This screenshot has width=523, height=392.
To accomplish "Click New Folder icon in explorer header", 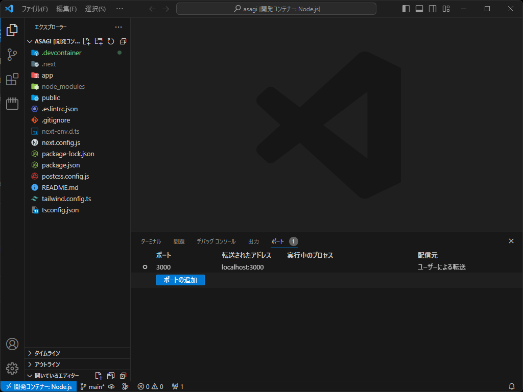I will [x=99, y=41].
